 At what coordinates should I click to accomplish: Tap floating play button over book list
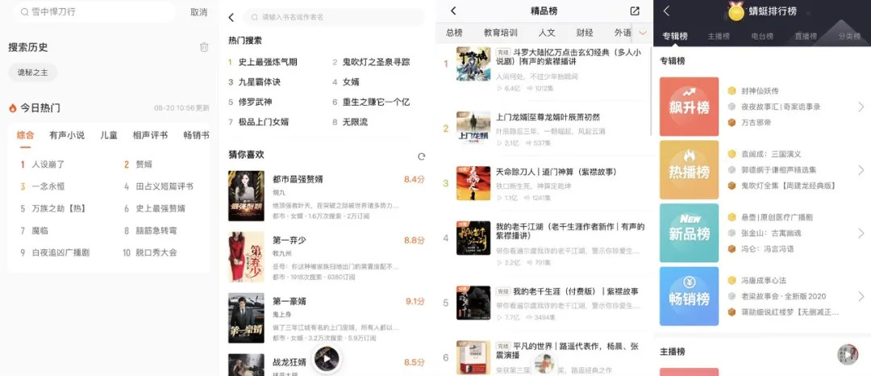327,359
